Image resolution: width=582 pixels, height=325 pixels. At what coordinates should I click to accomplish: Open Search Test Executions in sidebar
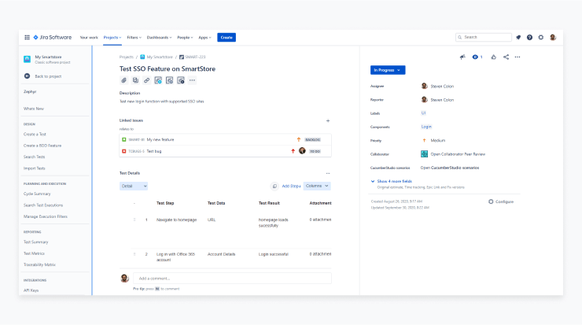point(43,205)
